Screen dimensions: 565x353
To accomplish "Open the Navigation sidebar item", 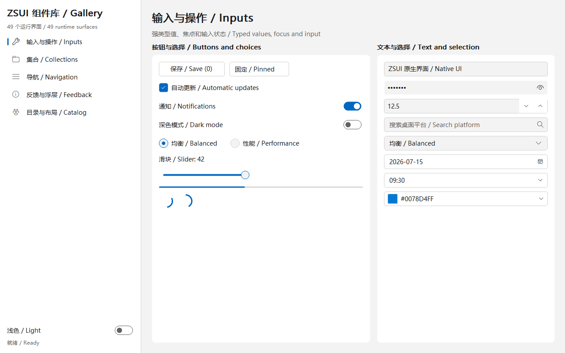I will click(x=71, y=77).
